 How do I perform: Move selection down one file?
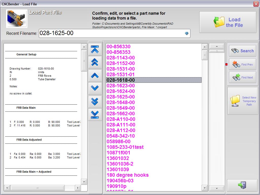pyautogui.click(x=95, y=88)
